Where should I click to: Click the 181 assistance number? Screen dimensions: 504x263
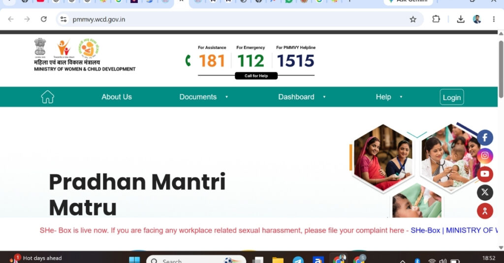212,61
